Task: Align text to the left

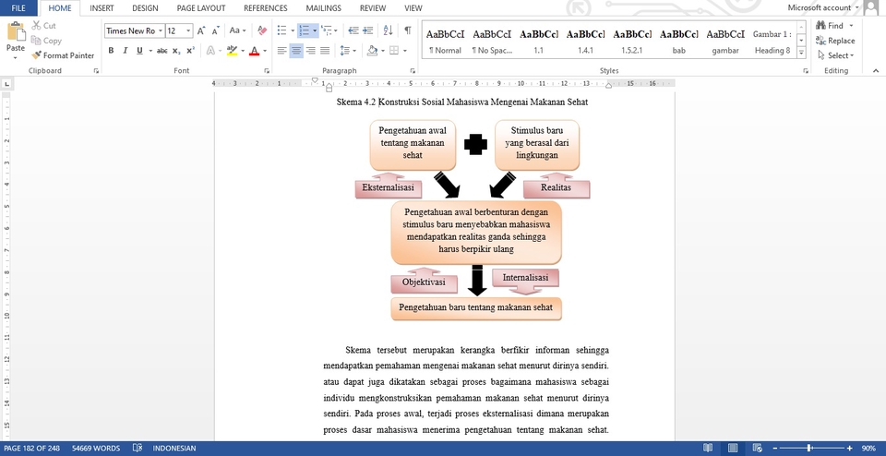Action: (282, 51)
